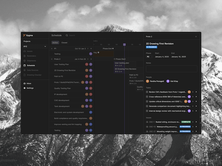The image size is (222, 166).
Task: Select the Active tab
Action: tap(55, 43)
